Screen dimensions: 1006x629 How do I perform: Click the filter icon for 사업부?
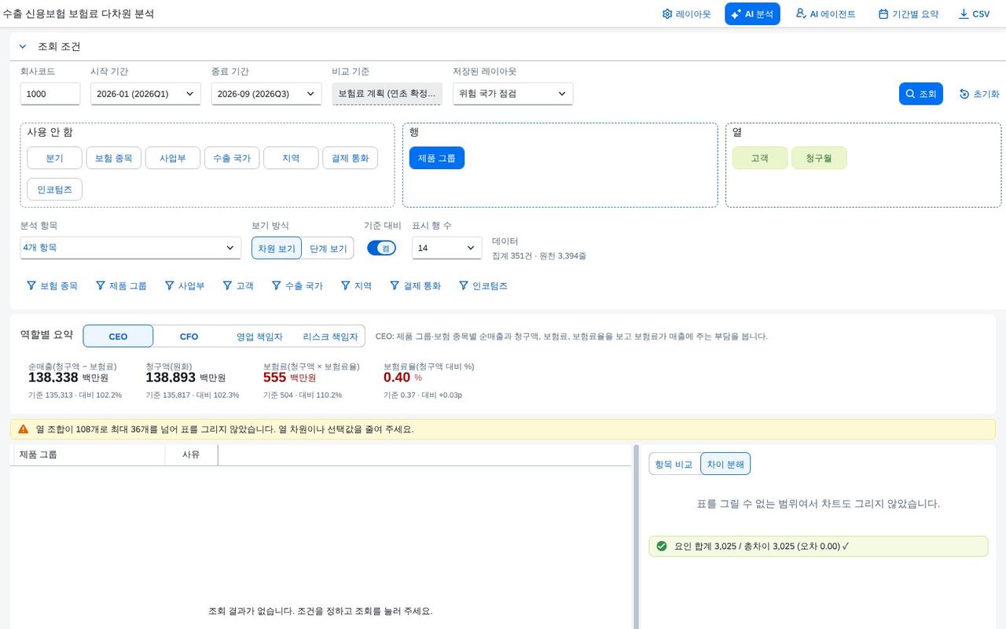(170, 285)
